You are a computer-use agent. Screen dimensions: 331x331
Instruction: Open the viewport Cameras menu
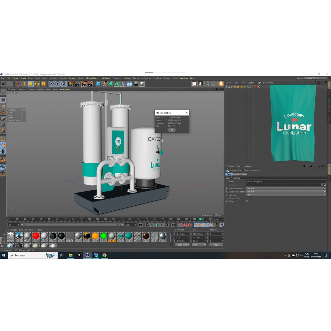point(21,89)
